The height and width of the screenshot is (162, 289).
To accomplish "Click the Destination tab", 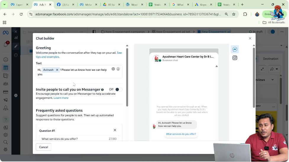I will (271, 59).
